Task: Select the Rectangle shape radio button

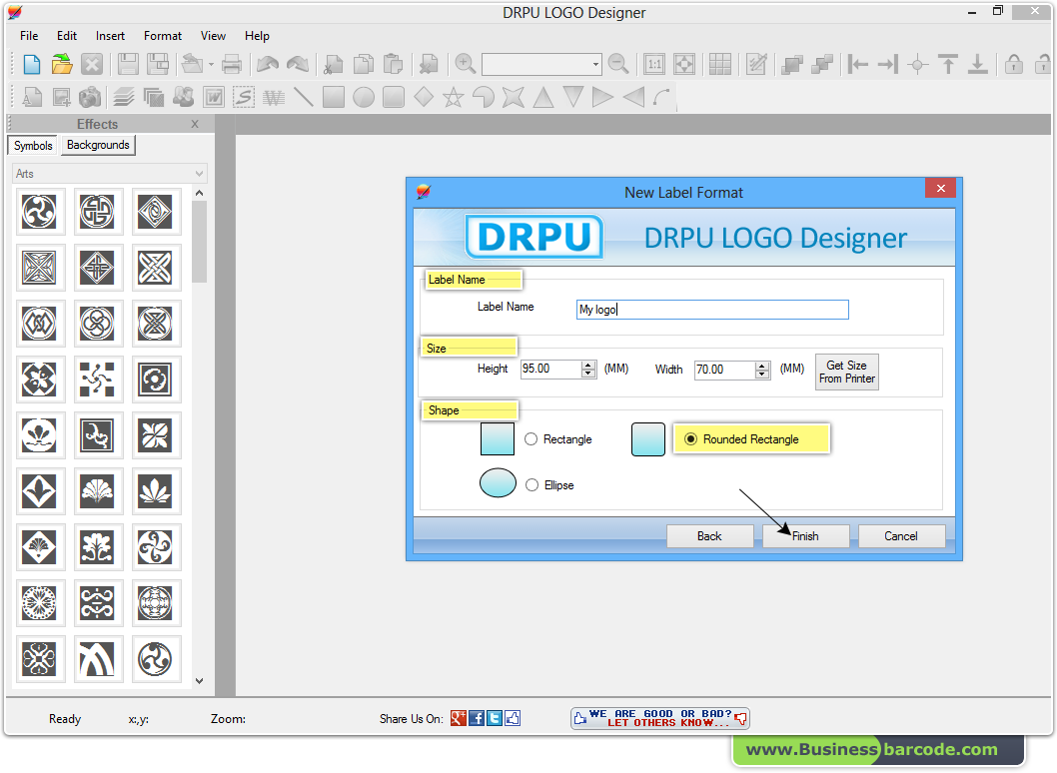Action: click(x=531, y=439)
